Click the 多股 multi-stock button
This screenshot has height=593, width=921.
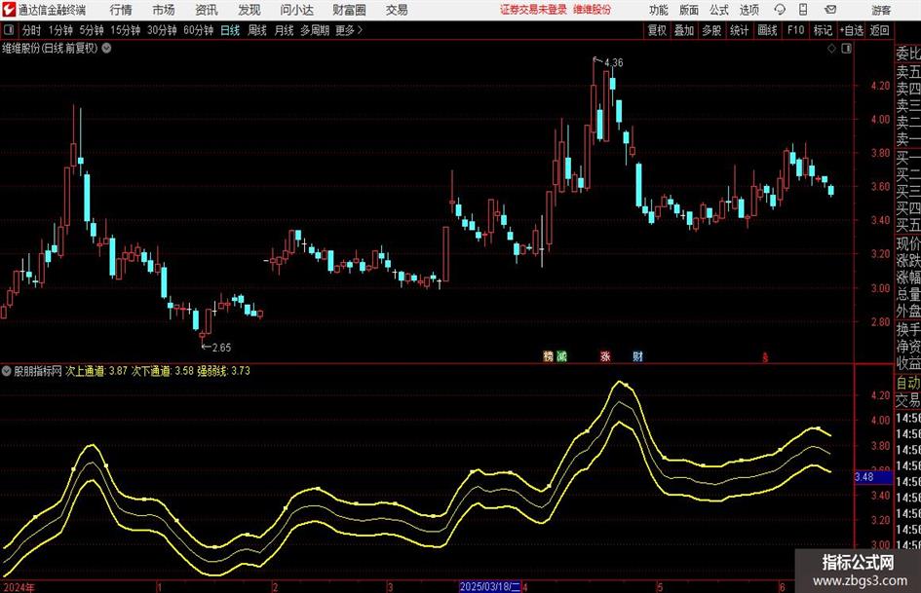coord(711,30)
